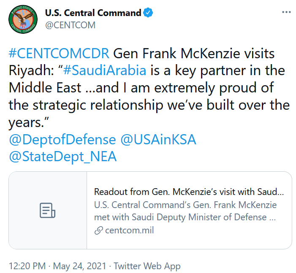Click the article document icon in link card
The height and width of the screenshot is (273, 296).
[47, 211]
